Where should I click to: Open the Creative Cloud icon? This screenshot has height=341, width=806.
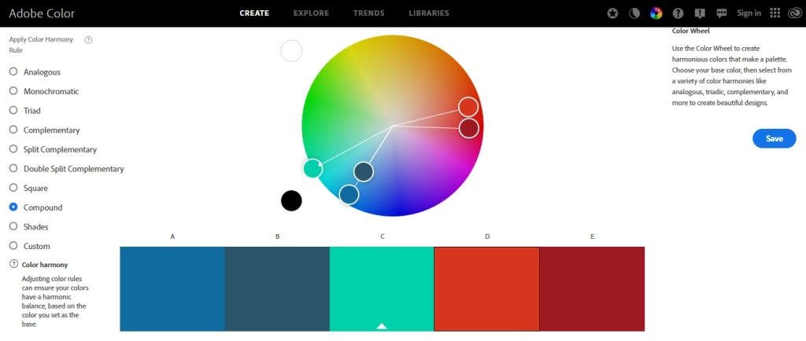(x=796, y=13)
